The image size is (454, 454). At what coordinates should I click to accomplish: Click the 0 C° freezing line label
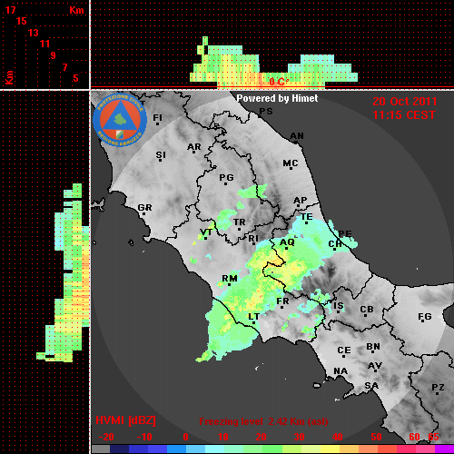279,82
